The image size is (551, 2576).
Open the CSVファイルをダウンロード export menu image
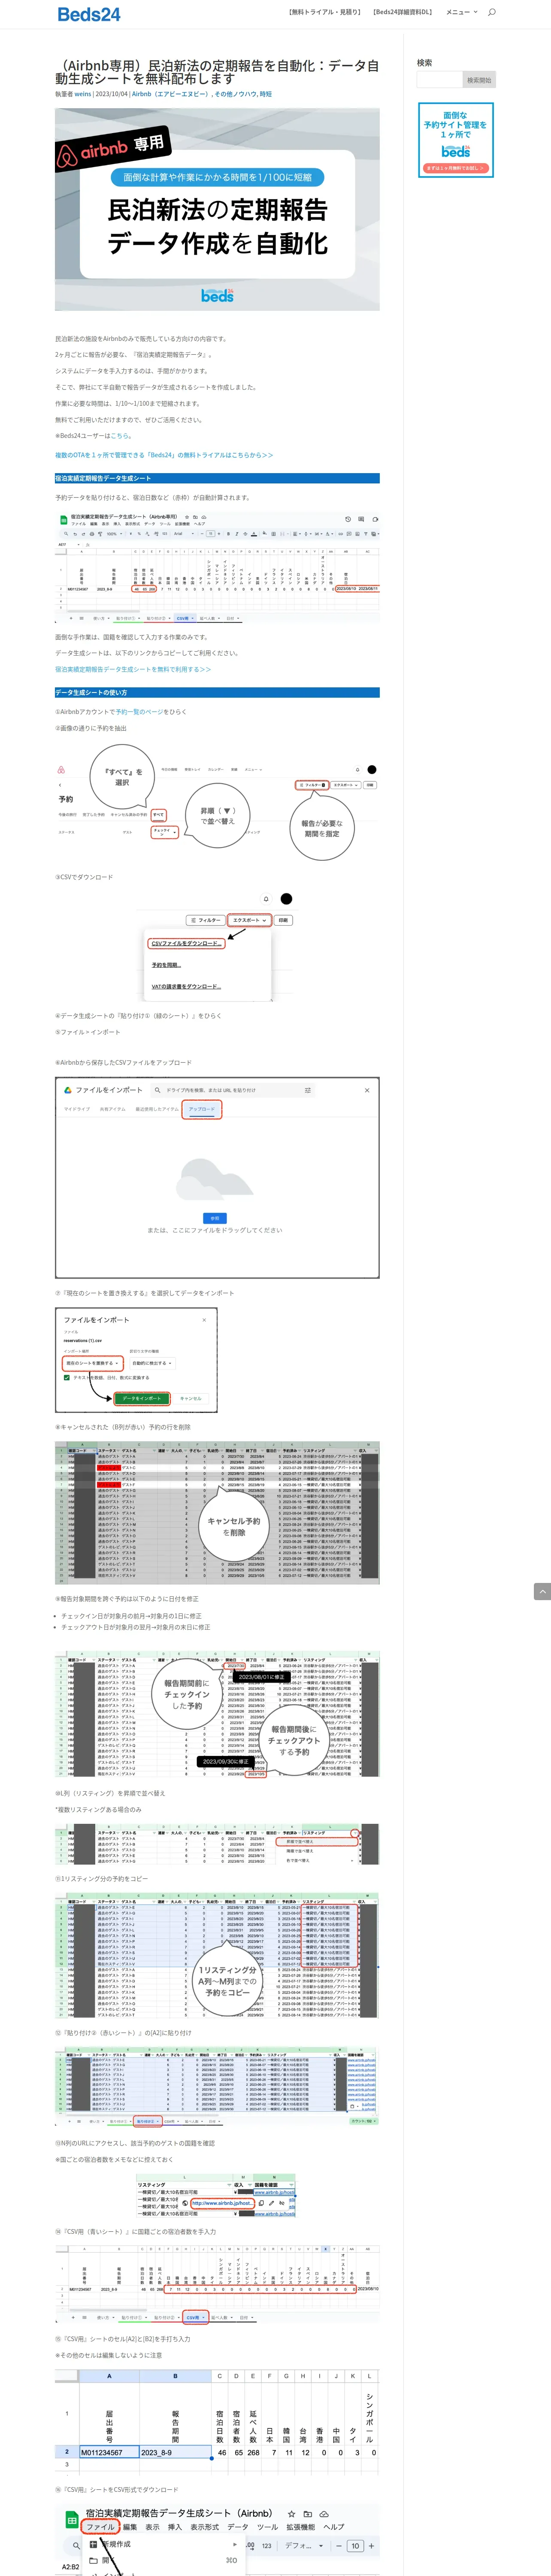click(217, 946)
